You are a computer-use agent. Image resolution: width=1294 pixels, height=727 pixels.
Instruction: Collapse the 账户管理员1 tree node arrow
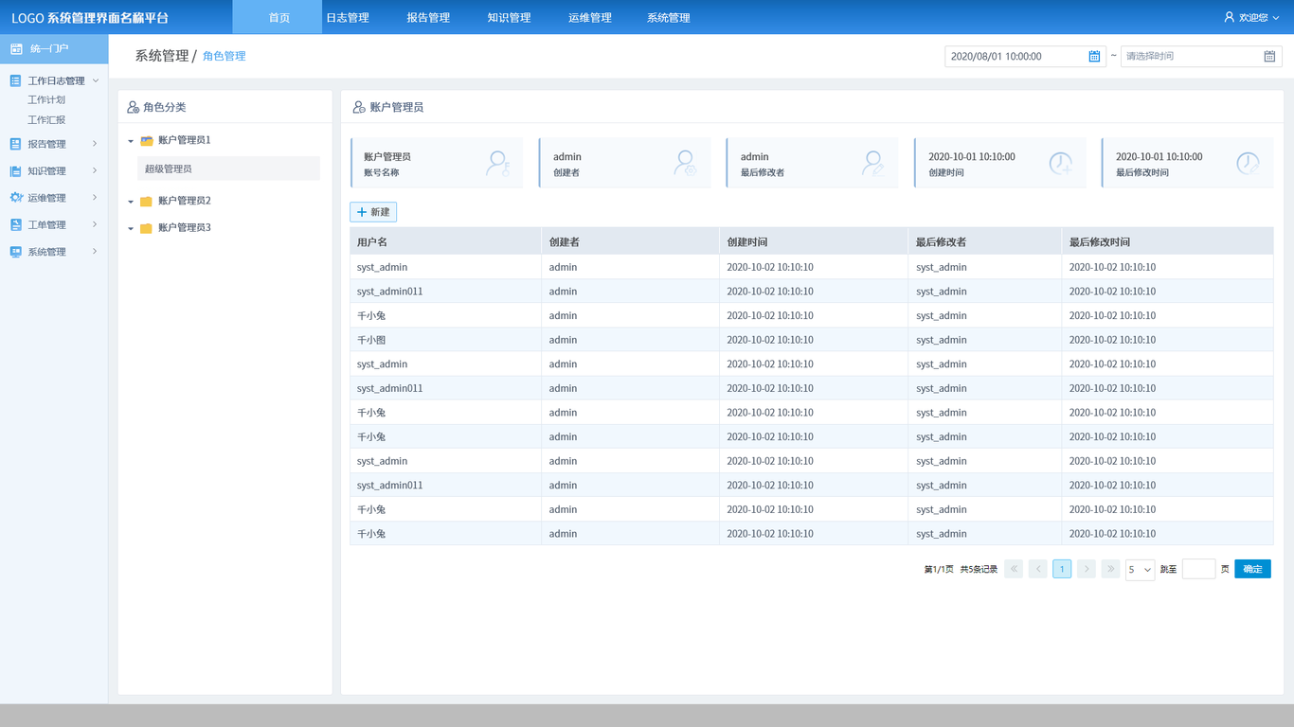coord(131,141)
